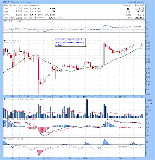Click the Bid Size value 2
Image resolution: width=155 pixels, height=160 pixels.
[x=35, y=18]
